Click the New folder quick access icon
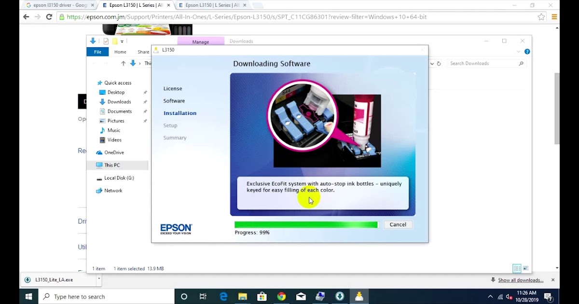Viewport: 579px width, 304px height. [115, 41]
